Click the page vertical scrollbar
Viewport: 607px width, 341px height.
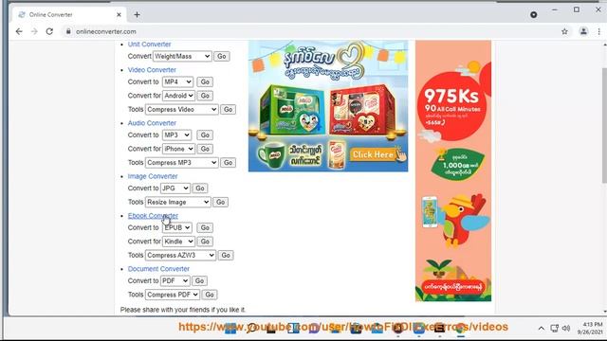(604, 125)
